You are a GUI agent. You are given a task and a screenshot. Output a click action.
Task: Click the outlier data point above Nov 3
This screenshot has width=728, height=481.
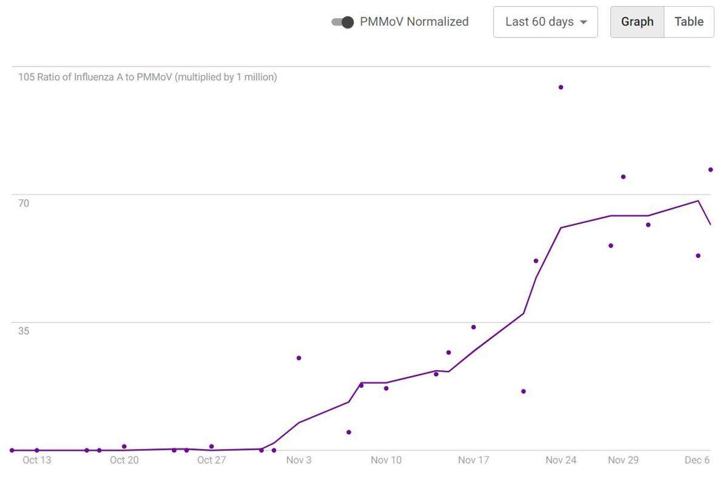tap(298, 358)
